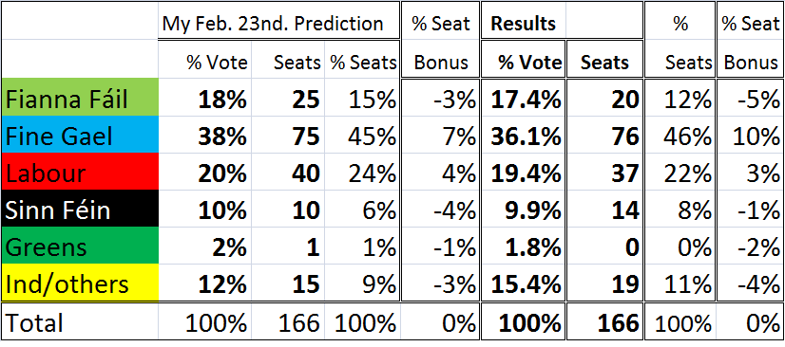Click Labour predicted vote cell 20%
Image resolution: width=785 pixels, height=347 pixels.
click(205, 171)
